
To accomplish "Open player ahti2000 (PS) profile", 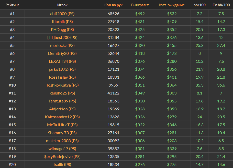I will (x=62, y=14).
